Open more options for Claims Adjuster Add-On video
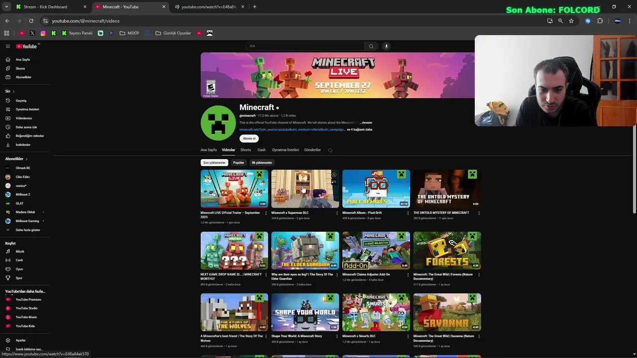This screenshot has height=358, width=637. click(408, 274)
